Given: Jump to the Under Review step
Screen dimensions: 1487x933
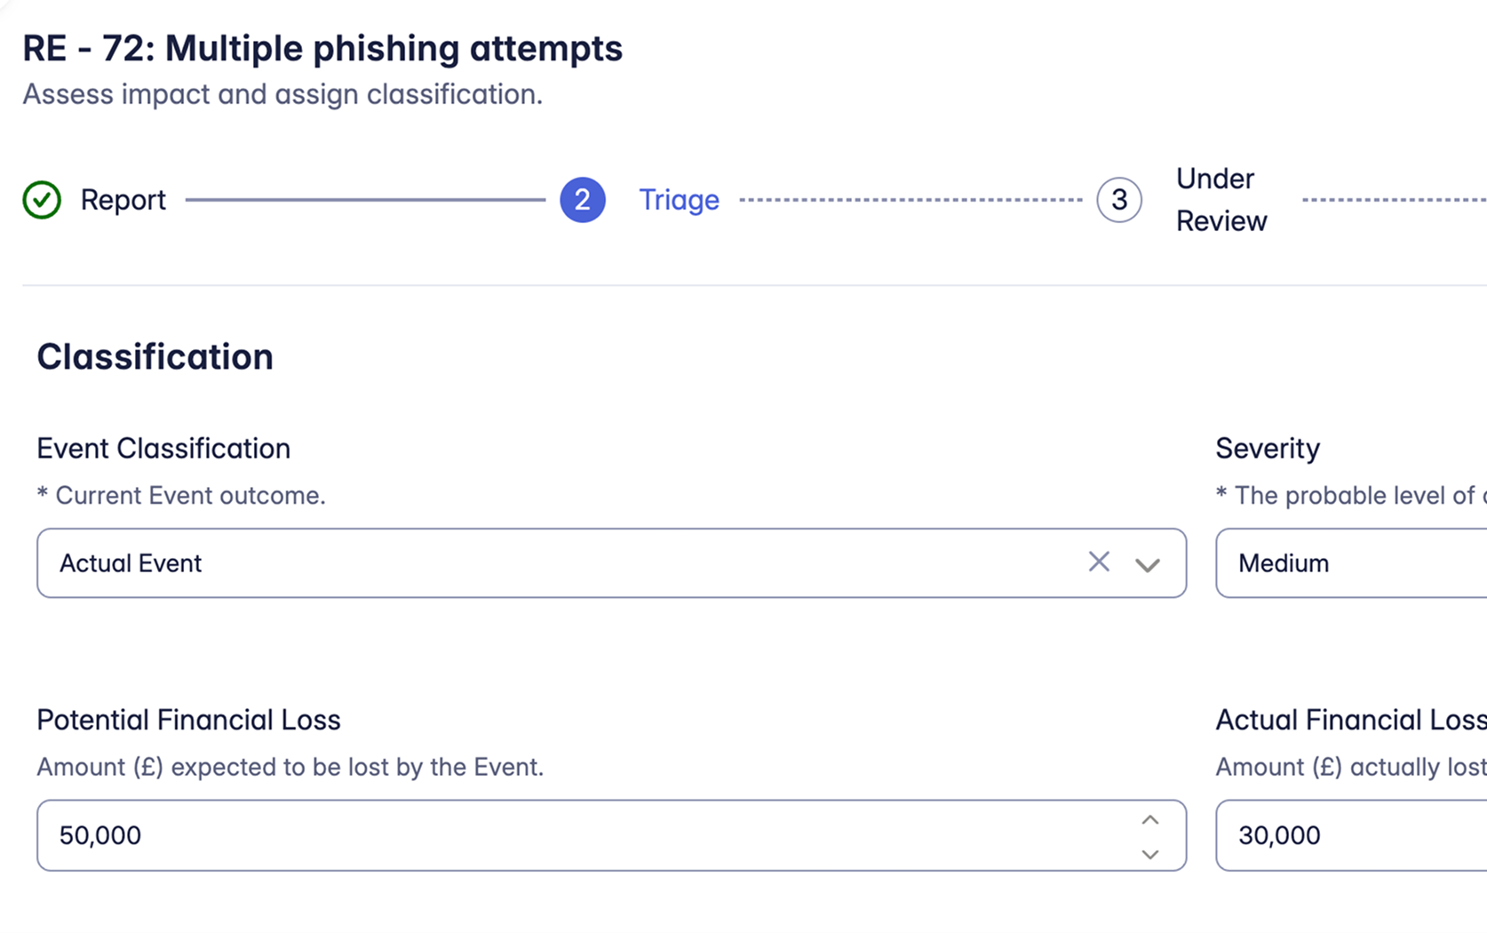Looking at the screenshot, I should click(x=1221, y=200).
